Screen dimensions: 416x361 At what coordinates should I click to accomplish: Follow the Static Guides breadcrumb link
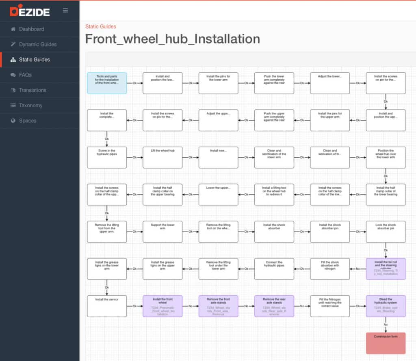(x=101, y=26)
